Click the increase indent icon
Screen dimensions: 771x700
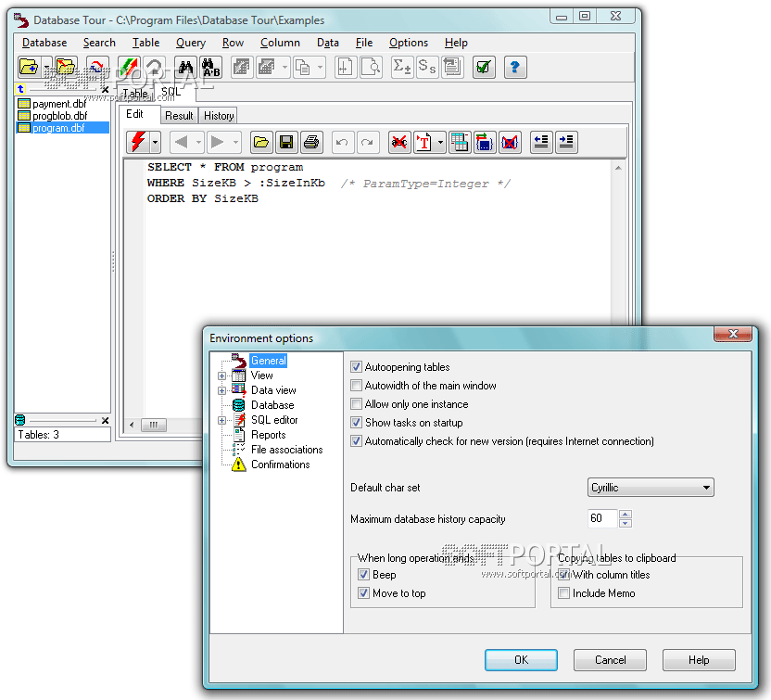click(566, 143)
